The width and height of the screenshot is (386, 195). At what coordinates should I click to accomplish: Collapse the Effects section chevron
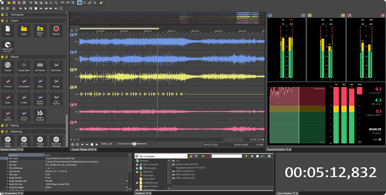click(2, 57)
